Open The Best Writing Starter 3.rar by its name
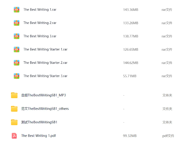Screen dimensions: 184x144 [x=45, y=76]
